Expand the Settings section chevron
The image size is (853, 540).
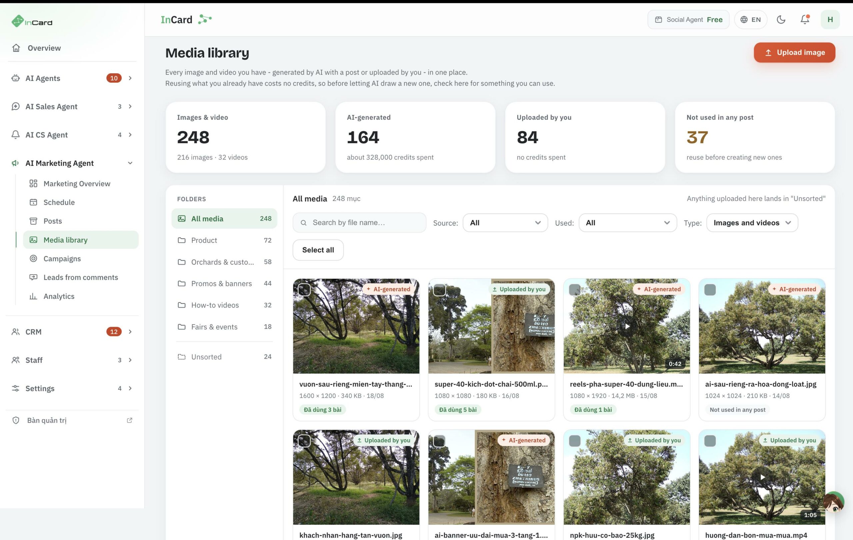[x=130, y=388]
